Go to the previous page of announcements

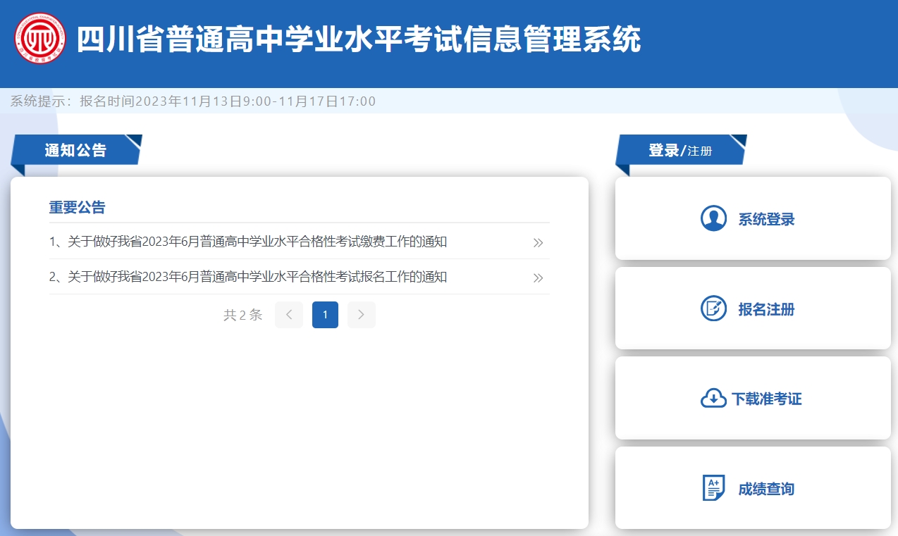pos(289,315)
